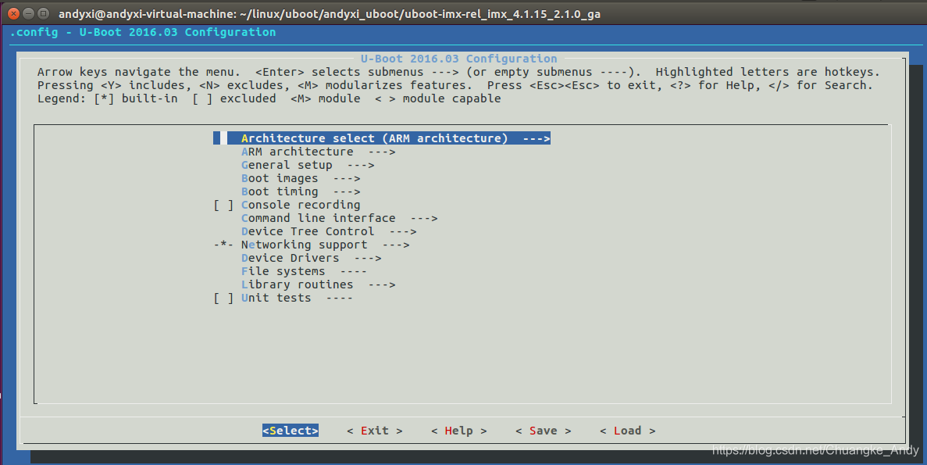Image resolution: width=927 pixels, height=465 pixels.
Task: Save the current configuration
Action: click(543, 430)
